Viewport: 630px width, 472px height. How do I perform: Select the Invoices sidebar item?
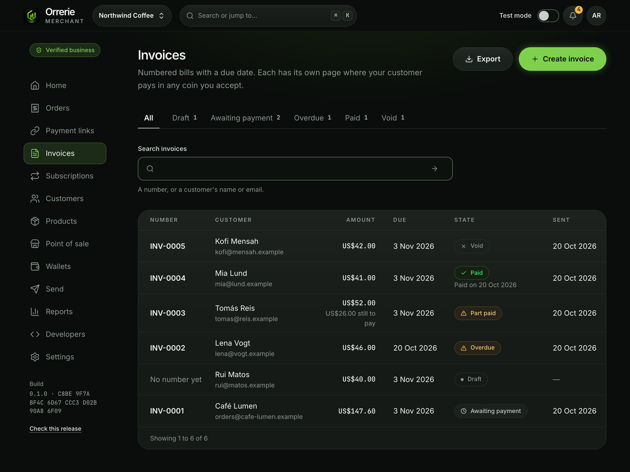[x=65, y=153]
